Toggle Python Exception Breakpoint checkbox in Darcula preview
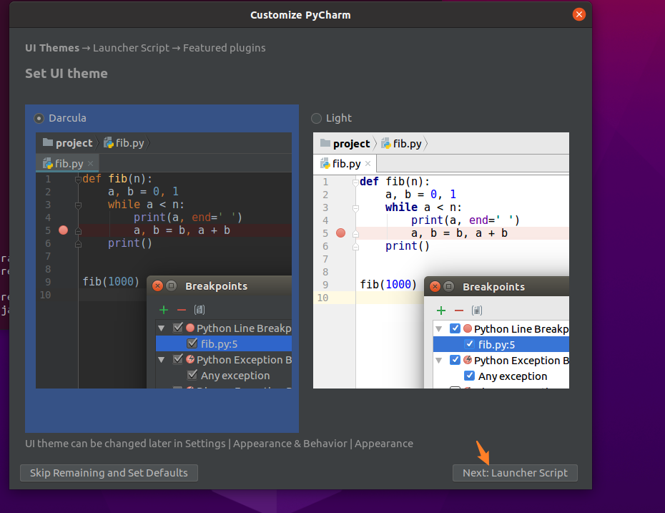 178,359
